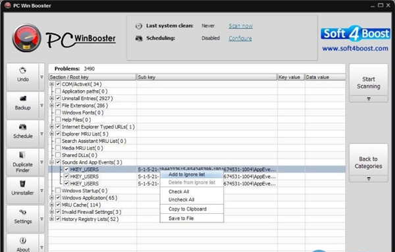Uncheck the COM/ActiveX checkbox
The height and width of the screenshot is (252, 395).
58,84
